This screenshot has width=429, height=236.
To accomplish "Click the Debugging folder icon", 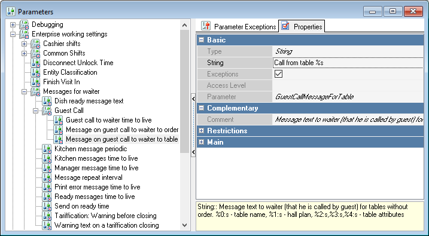I will 24,24.
